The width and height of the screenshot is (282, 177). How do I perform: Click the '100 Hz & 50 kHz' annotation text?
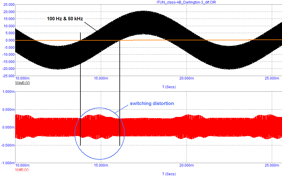click(x=65, y=19)
